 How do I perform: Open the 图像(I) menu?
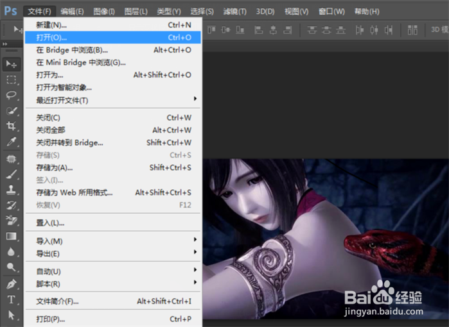(104, 12)
